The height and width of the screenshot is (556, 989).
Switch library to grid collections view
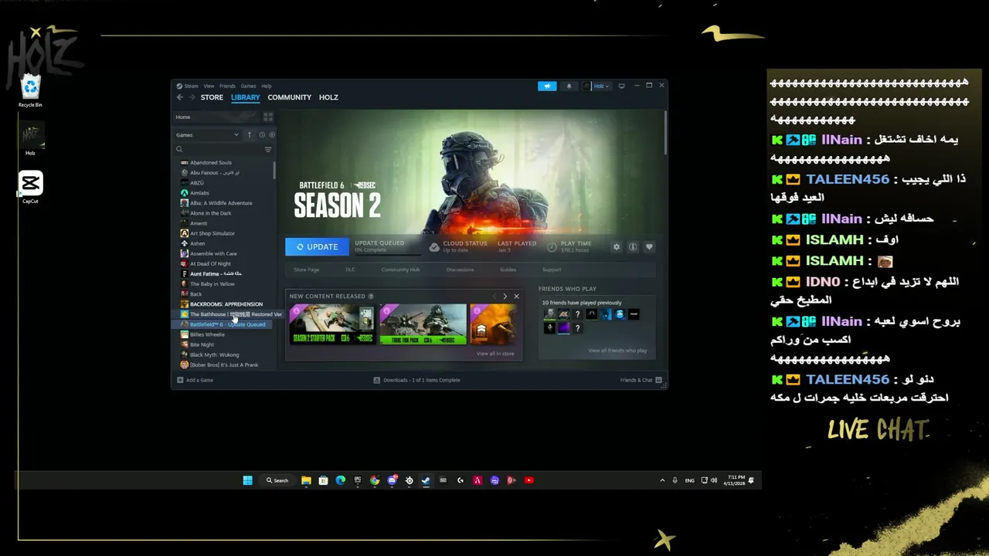[268, 117]
